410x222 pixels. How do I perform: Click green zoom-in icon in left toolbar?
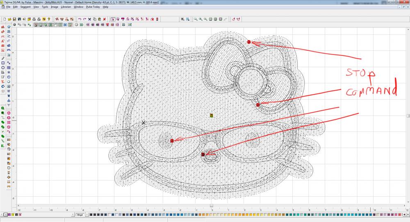[x=3, y=108]
